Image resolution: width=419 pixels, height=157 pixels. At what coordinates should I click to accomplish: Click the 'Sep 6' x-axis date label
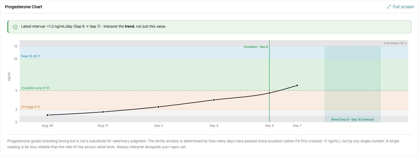269,126
